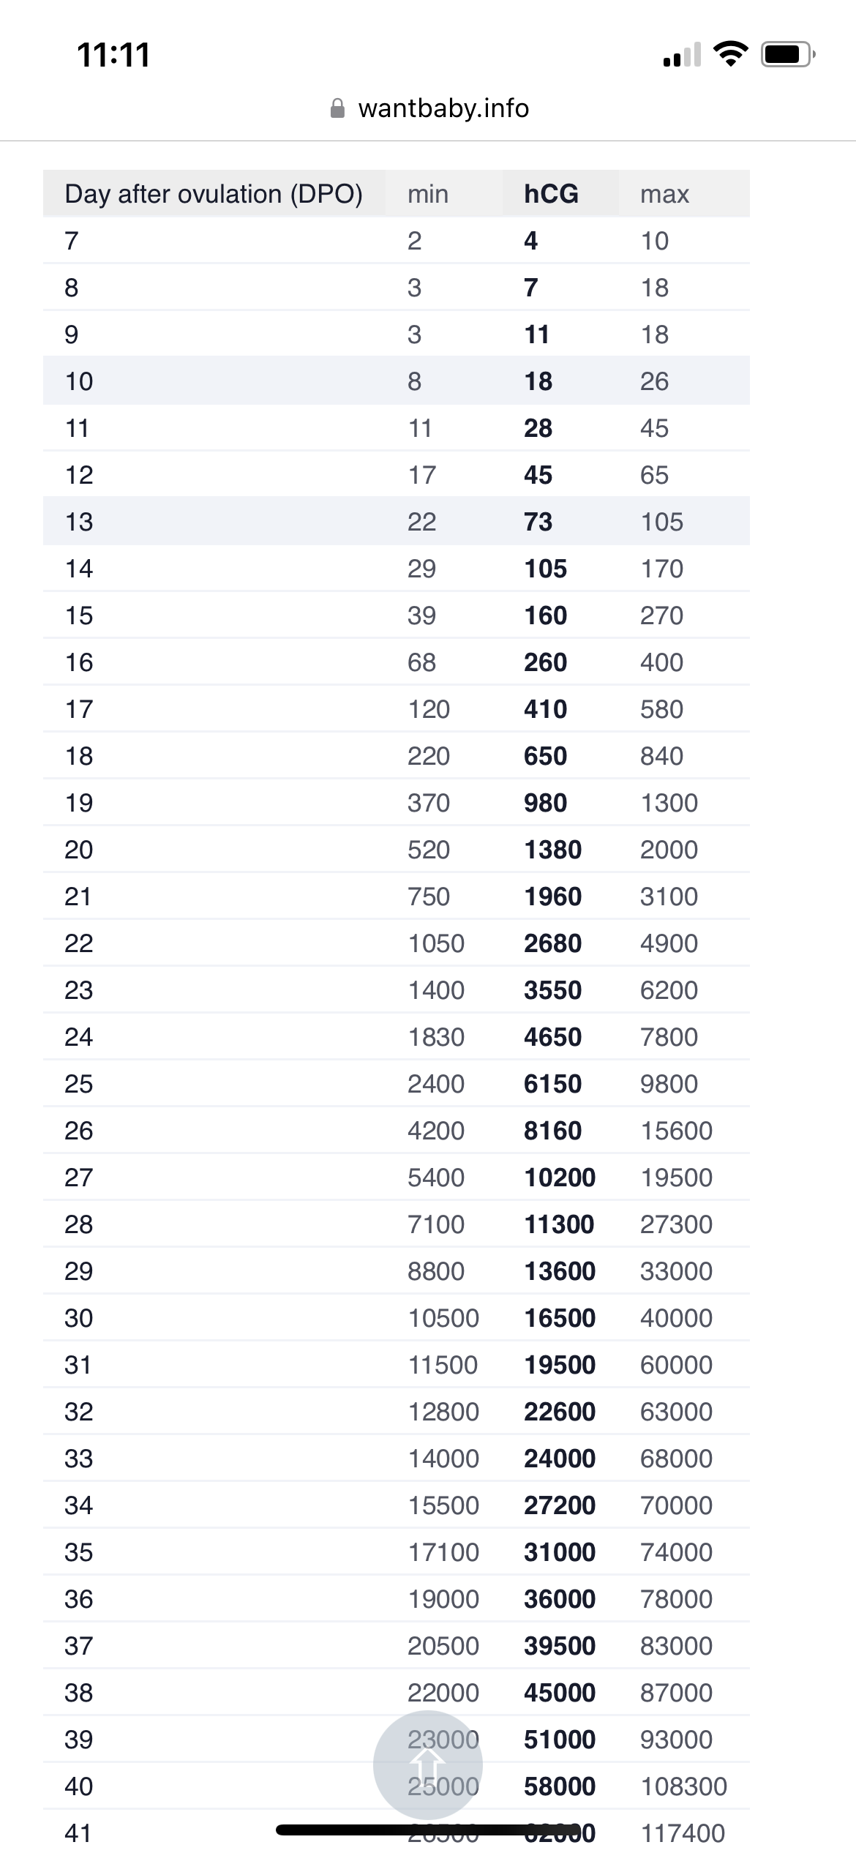Tap the hCG column header

(551, 194)
